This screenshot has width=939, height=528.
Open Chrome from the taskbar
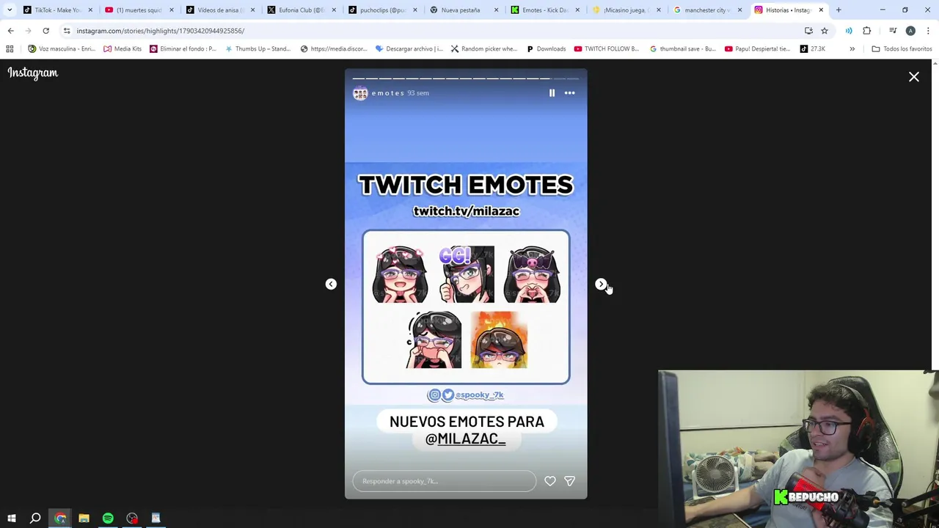(x=60, y=518)
